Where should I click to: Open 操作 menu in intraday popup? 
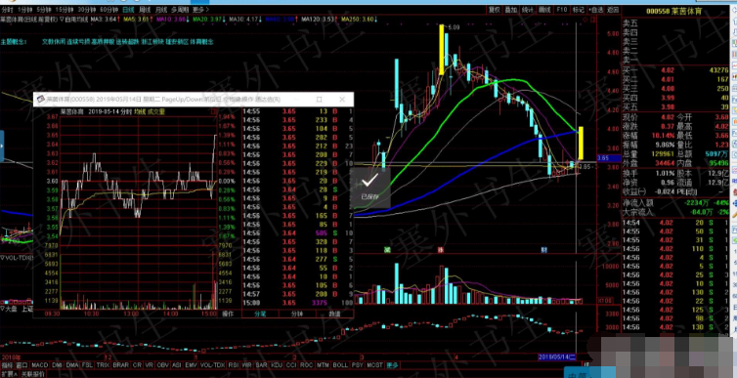[228, 314]
